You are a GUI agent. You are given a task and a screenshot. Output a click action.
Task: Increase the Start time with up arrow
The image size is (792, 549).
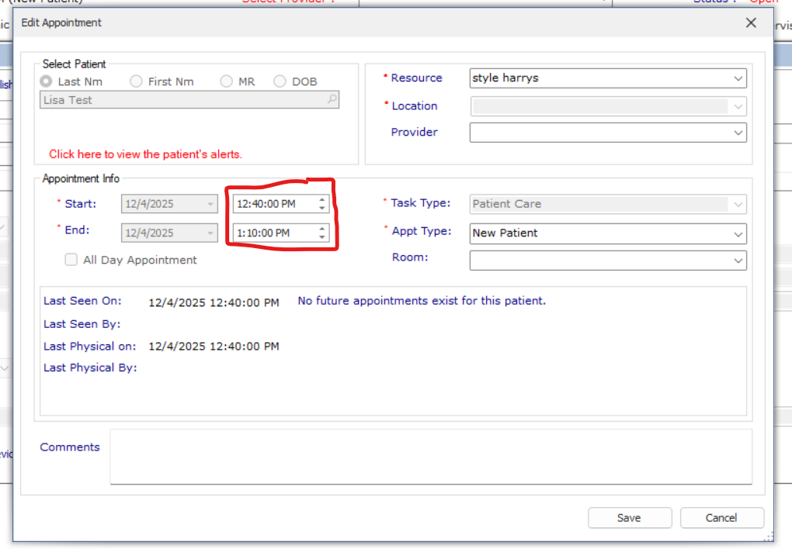(x=321, y=200)
